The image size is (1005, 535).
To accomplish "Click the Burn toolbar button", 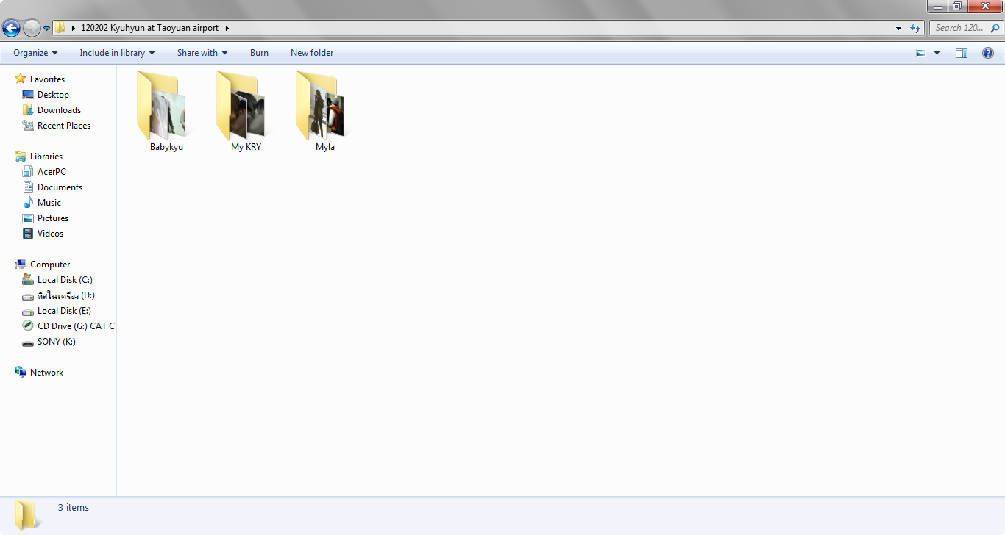I will [259, 53].
